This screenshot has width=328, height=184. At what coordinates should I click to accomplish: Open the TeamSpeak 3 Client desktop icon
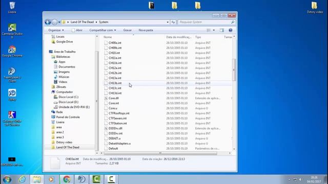click(12, 75)
